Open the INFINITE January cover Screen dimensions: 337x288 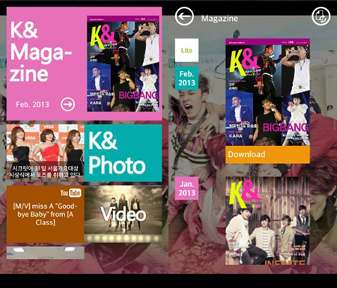(267, 221)
